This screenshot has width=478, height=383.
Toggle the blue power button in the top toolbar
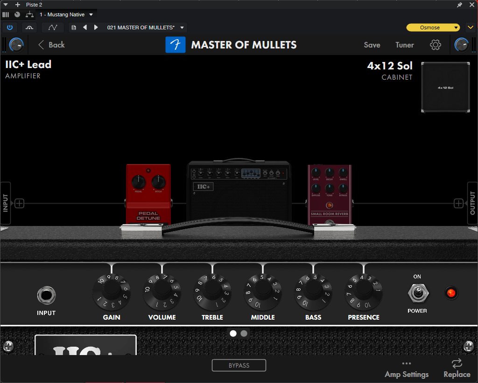pyautogui.click(x=9, y=27)
